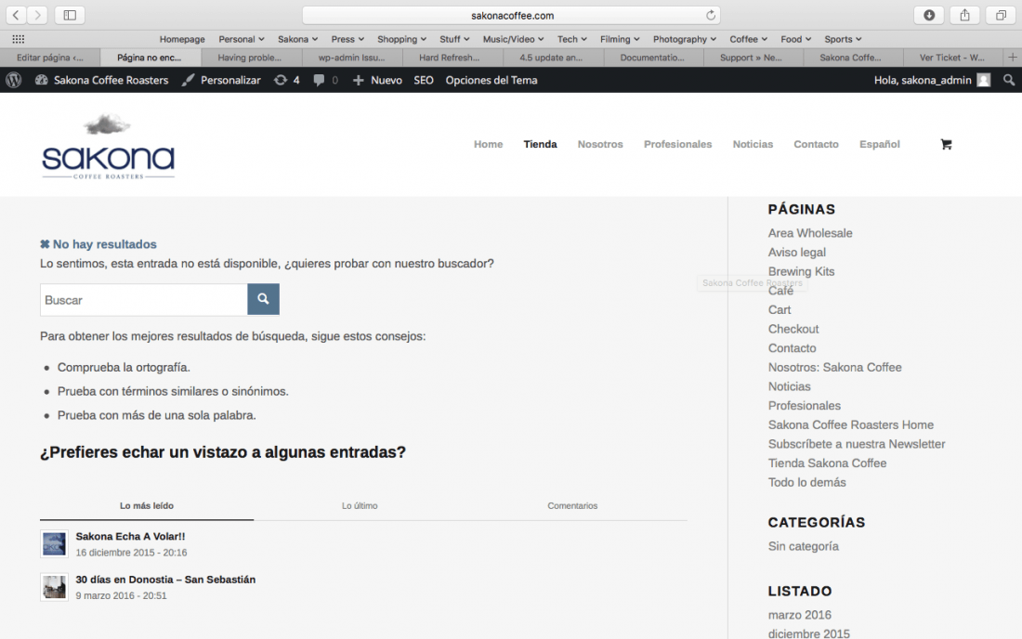Screen dimensions: 1022x639
Task: Click the Share icon in Safari toolbar
Action: (964, 15)
